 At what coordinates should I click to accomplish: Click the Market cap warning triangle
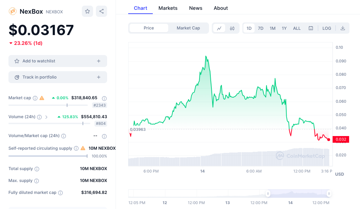click(x=42, y=98)
